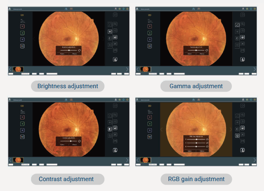Click the B slider in RGB gain dialog
This screenshot has width=264, height=191.
coord(196,147)
